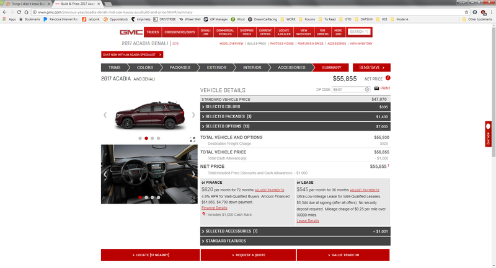Open Shopping Tools navigation menu
The image size is (496, 268).
246,32
